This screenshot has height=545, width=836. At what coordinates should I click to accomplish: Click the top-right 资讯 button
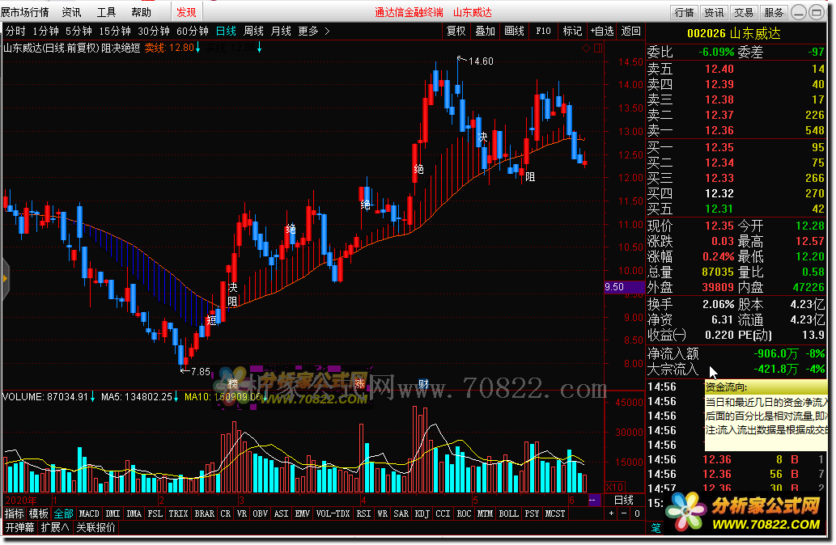pyautogui.click(x=714, y=12)
